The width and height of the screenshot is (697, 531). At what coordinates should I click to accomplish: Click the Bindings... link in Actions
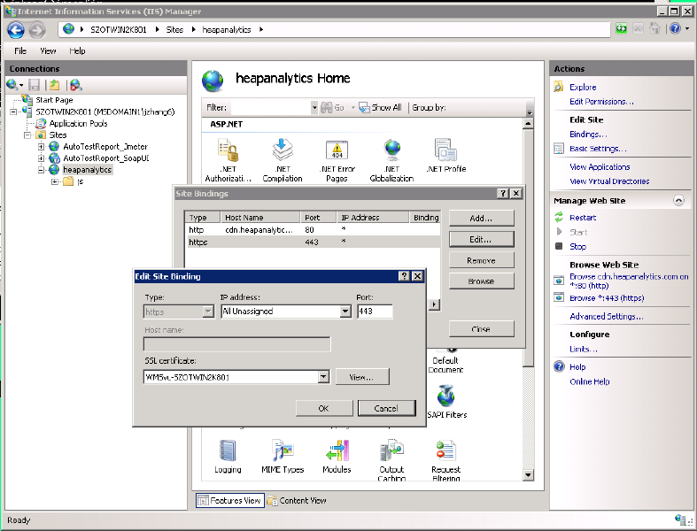(x=588, y=135)
